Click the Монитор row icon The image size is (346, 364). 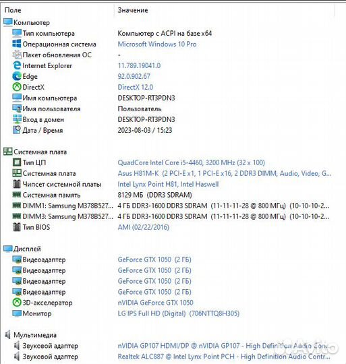click(17, 313)
